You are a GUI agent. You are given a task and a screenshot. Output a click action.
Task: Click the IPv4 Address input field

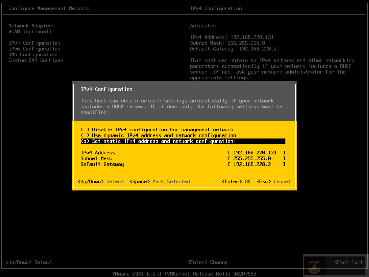(256, 153)
